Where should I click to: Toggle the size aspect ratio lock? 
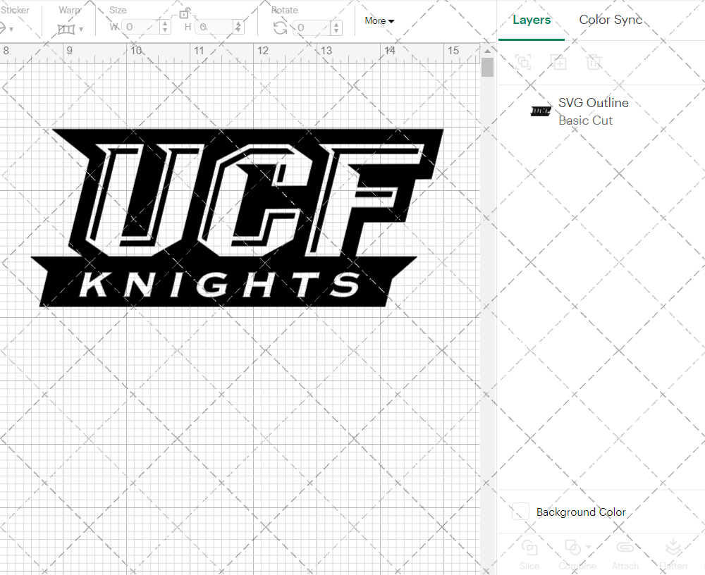(184, 13)
